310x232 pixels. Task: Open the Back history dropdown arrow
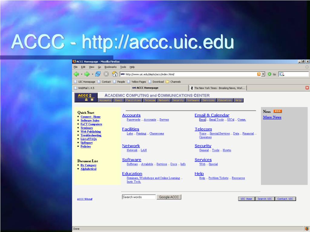pos(82,74)
